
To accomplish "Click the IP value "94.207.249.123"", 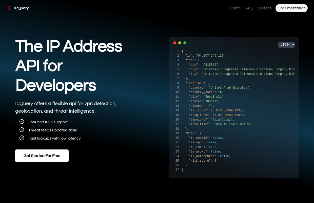I will (x=211, y=56).
